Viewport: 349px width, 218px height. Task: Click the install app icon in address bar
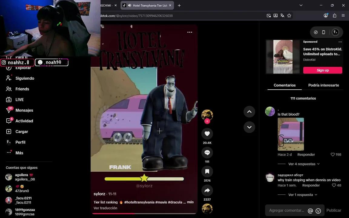pos(276,15)
